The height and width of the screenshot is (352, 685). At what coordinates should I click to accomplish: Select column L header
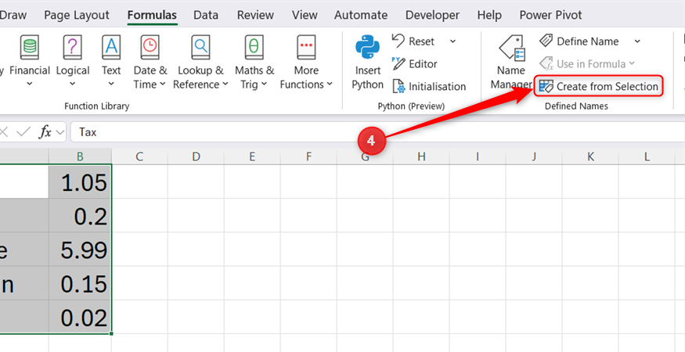[647, 156]
